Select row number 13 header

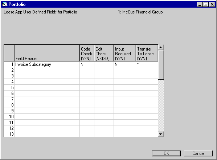(x=9, y=134)
